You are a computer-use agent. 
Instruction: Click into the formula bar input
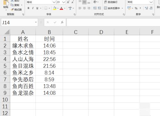(113, 22)
